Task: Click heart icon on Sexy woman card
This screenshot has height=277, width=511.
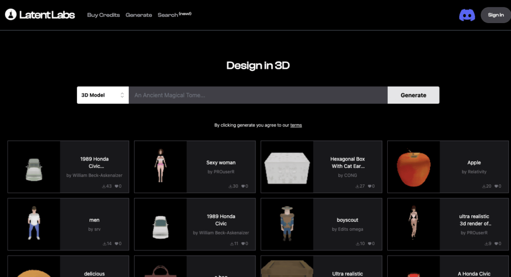Action: point(243,186)
